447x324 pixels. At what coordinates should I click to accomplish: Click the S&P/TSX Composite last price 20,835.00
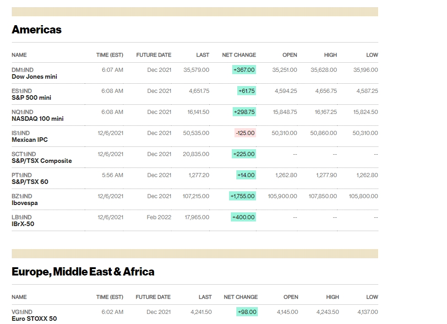[196, 154]
